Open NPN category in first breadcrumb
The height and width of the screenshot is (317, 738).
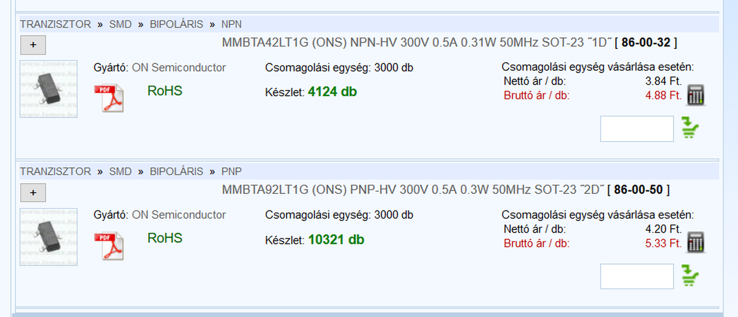tap(232, 24)
